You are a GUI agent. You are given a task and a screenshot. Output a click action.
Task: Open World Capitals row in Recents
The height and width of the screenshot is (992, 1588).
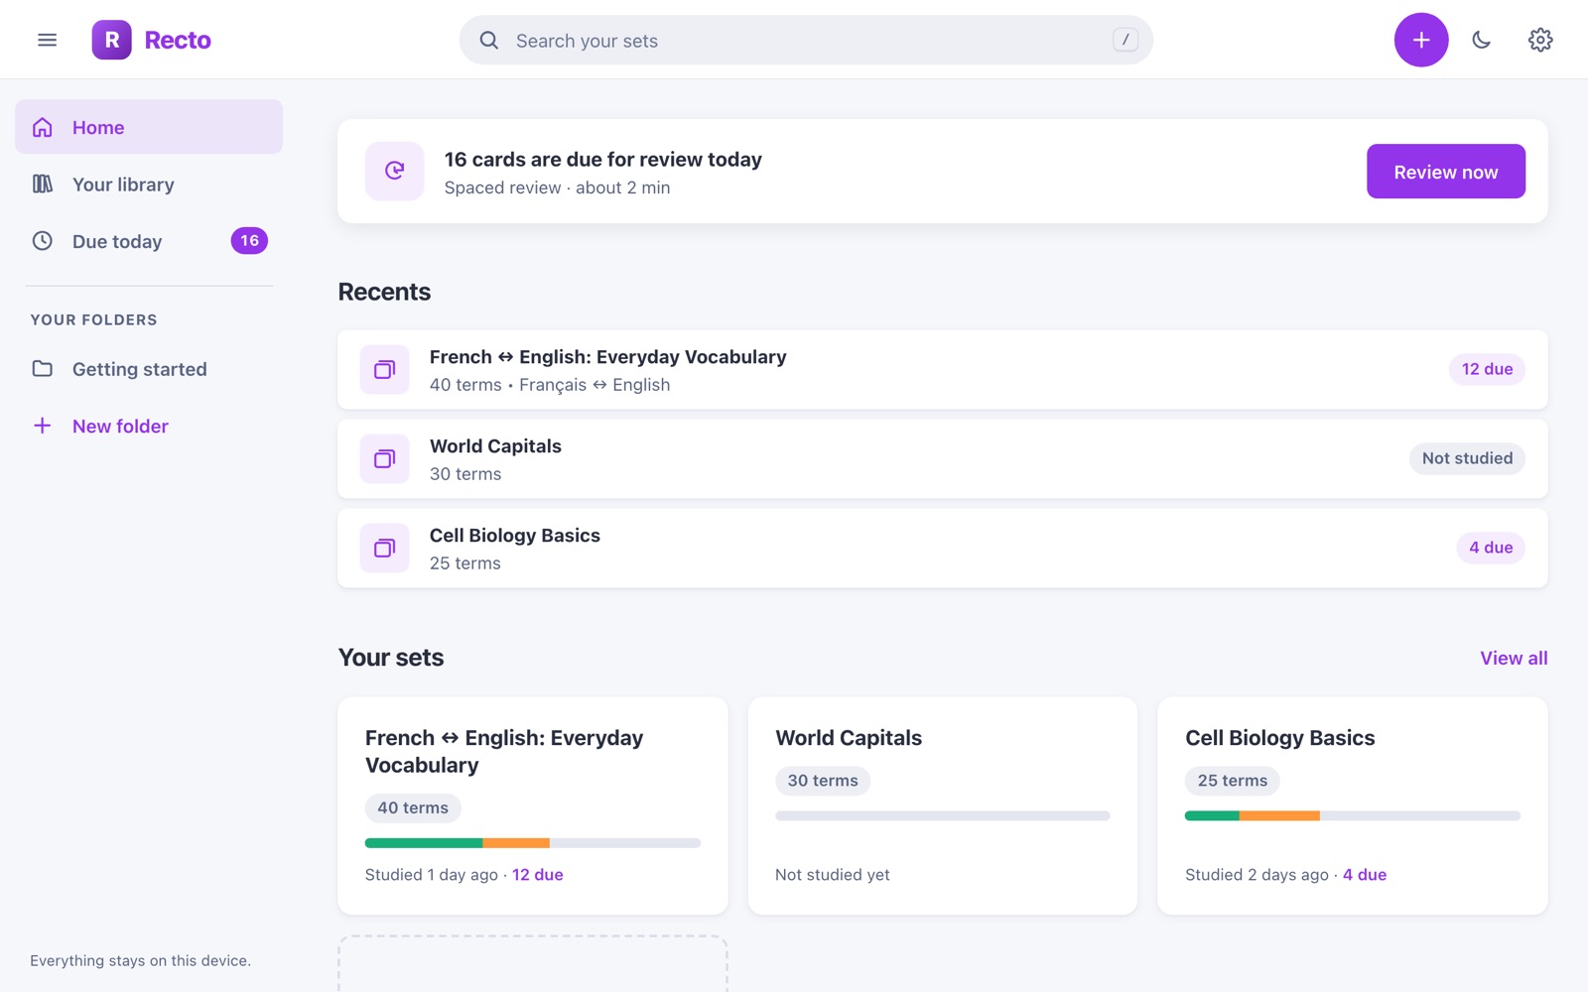[x=942, y=458]
